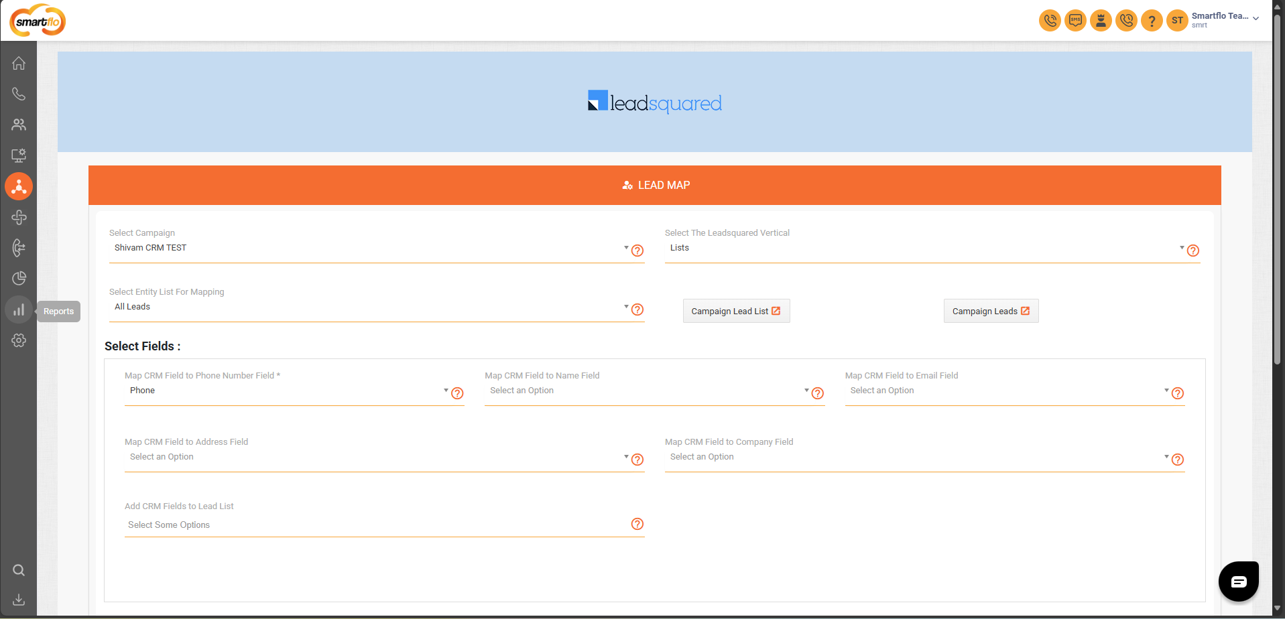Viewport: 1285px width, 619px height.
Task: Open the chat widget bubble
Action: click(x=1239, y=581)
